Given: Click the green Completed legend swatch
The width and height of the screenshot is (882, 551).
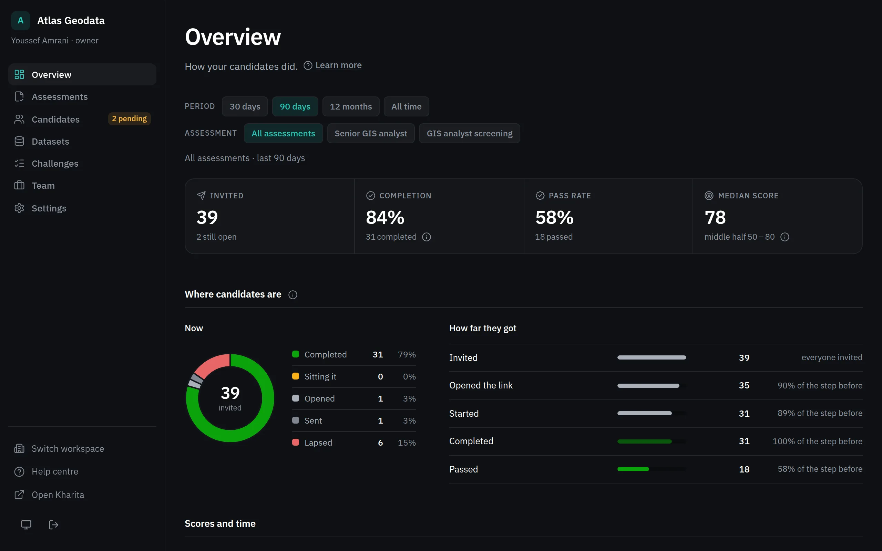Looking at the screenshot, I should [x=296, y=354].
